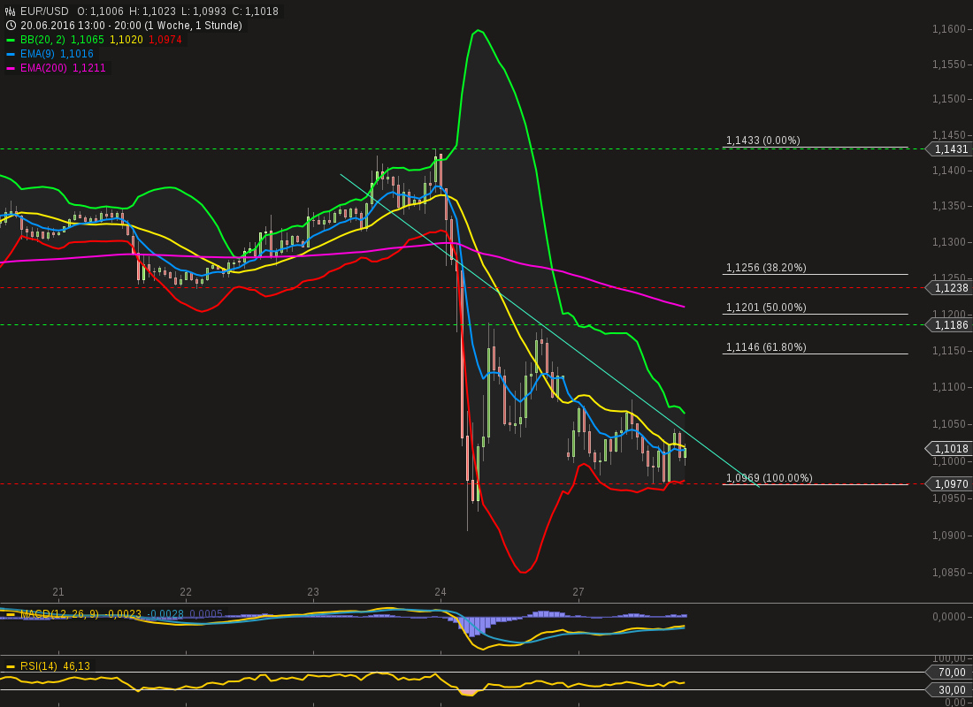This screenshot has height=707, width=973.
Task: Click the upper band value 1,1065
Action: (x=88, y=40)
